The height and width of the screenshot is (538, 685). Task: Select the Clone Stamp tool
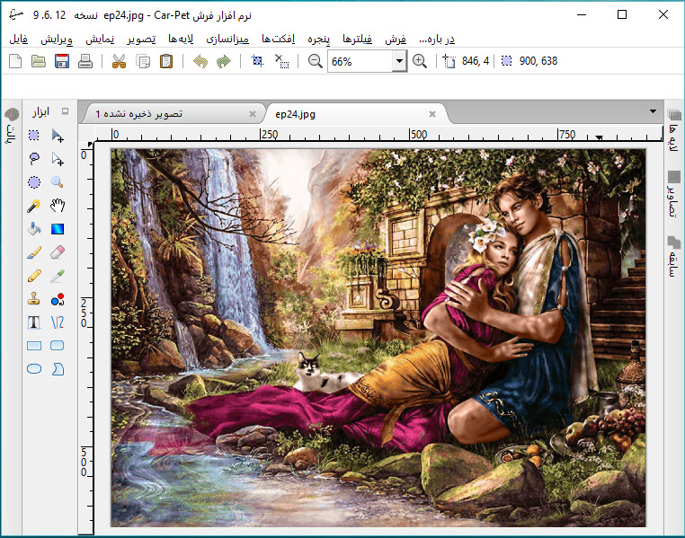coord(34,299)
